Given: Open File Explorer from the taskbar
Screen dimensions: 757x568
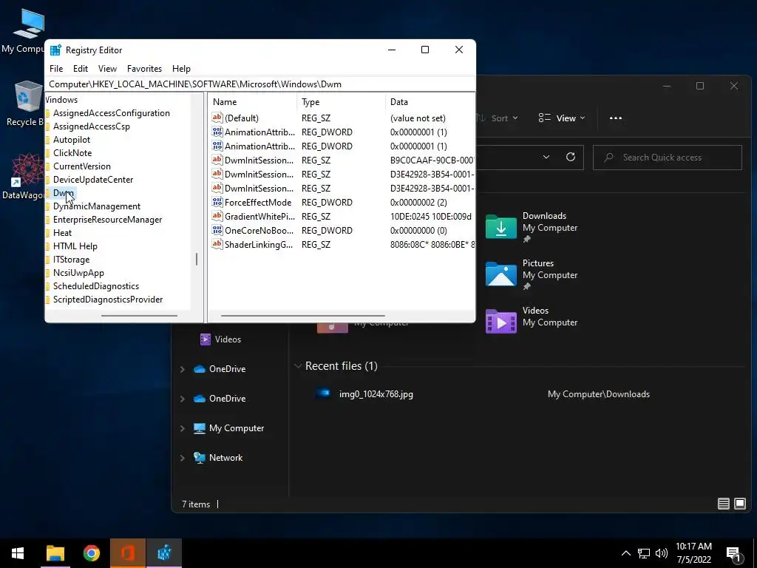Looking at the screenshot, I should click(55, 553).
